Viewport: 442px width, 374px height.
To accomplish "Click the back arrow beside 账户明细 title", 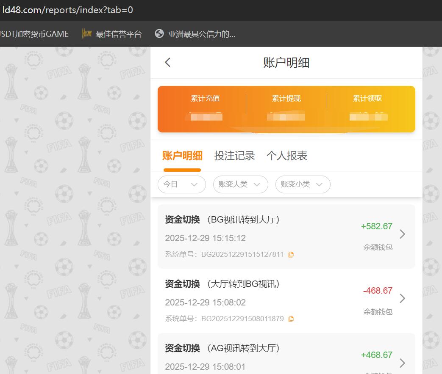I will coord(167,62).
